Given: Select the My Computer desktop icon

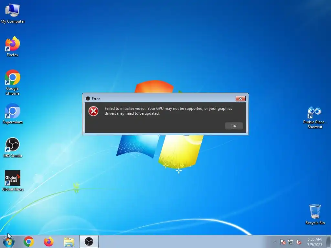Looking at the screenshot, I should pos(13,13).
